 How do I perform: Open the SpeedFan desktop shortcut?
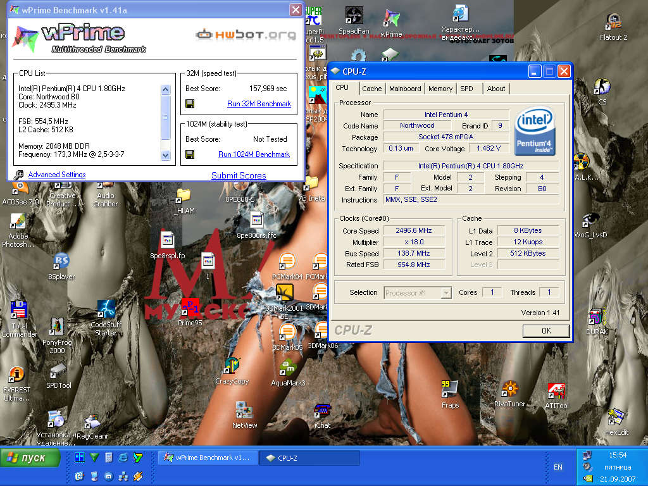pos(354,21)
